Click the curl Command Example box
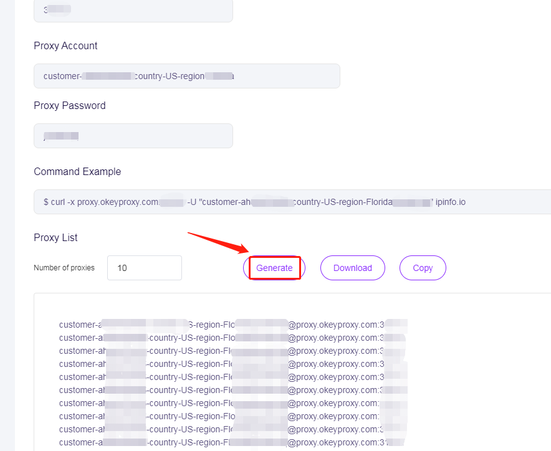 292,202
